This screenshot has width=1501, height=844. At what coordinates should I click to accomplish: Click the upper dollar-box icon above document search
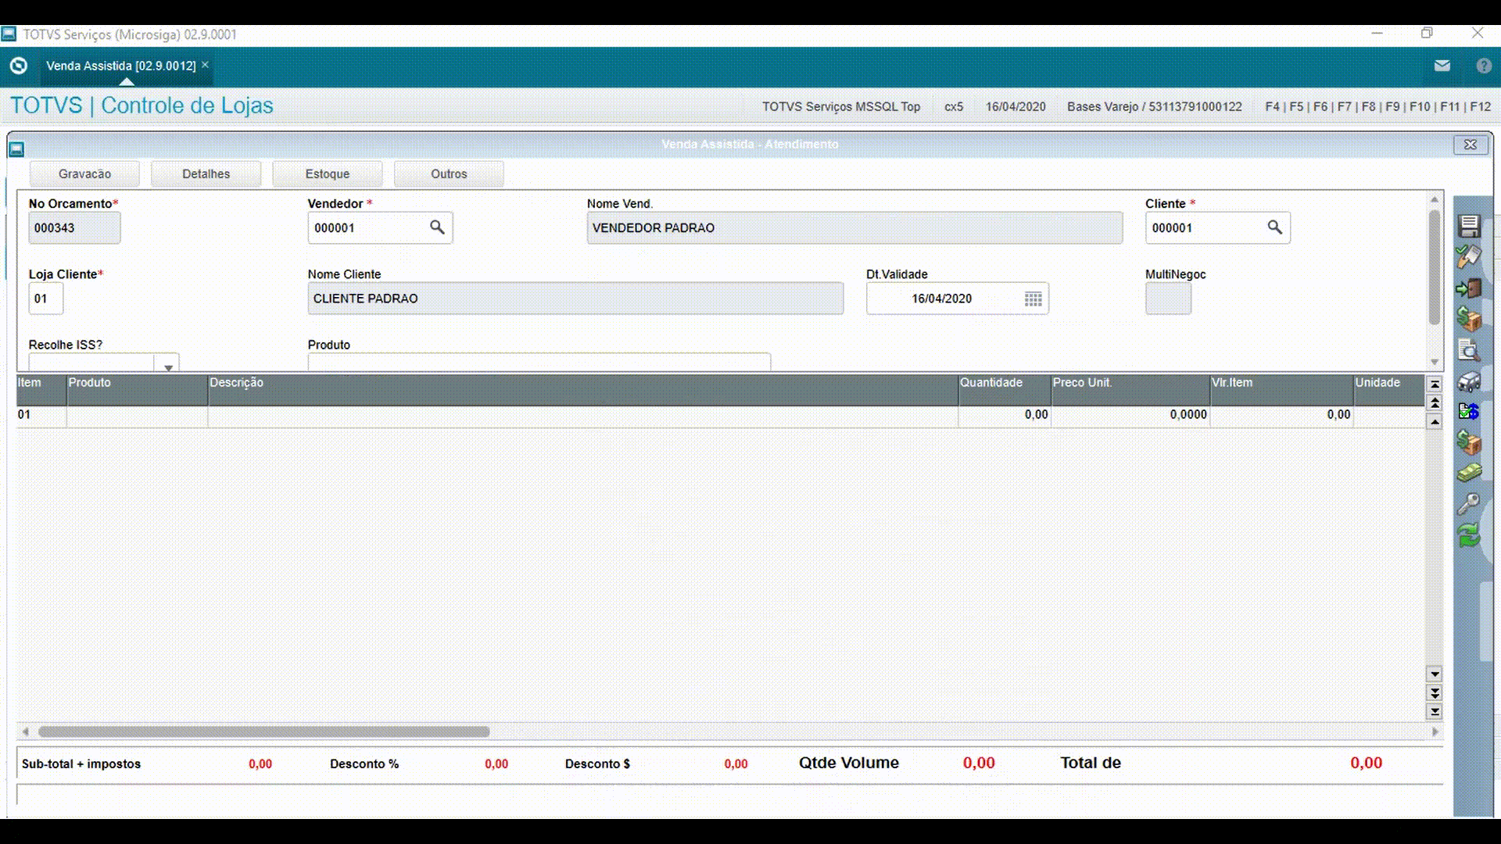(x=1469, y=319)
